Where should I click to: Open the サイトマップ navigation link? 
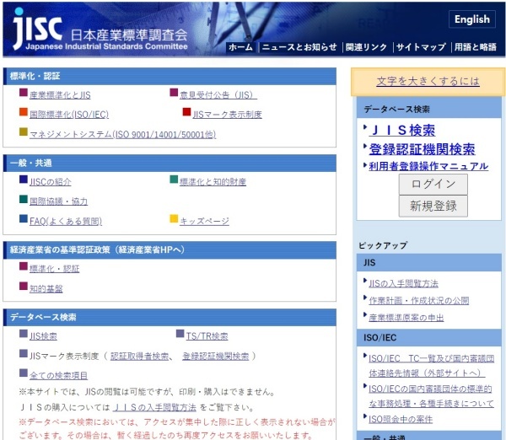[420, 48]
